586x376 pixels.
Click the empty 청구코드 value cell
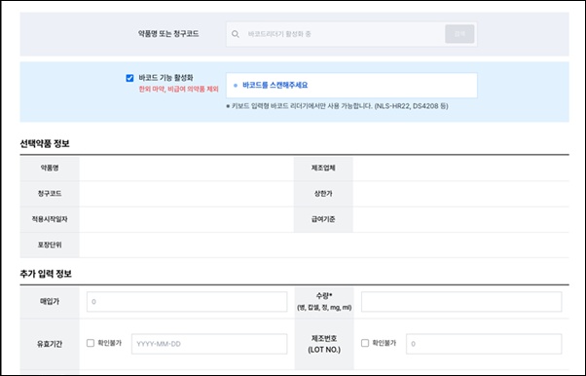(x=187, y=194)
